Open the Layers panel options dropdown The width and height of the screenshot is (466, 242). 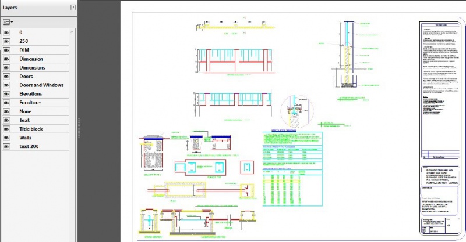(8, 22)
